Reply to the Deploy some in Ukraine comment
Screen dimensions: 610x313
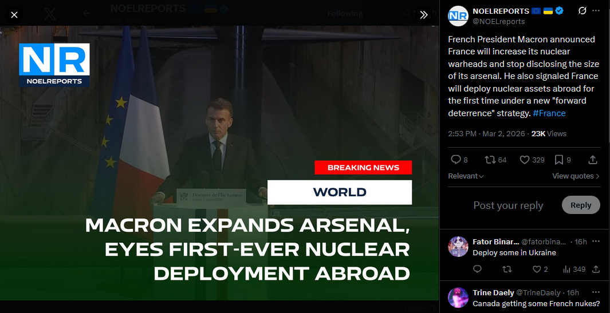click(x=477, y=269)
